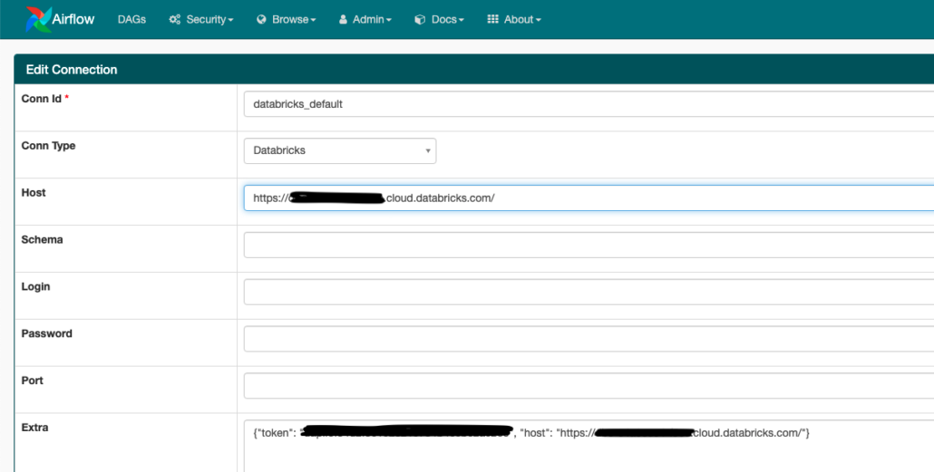Image resolution: width=934 pixels, height=472 pixels.
Task: Expand the Browse menu caret
Action: pos(314,20)
